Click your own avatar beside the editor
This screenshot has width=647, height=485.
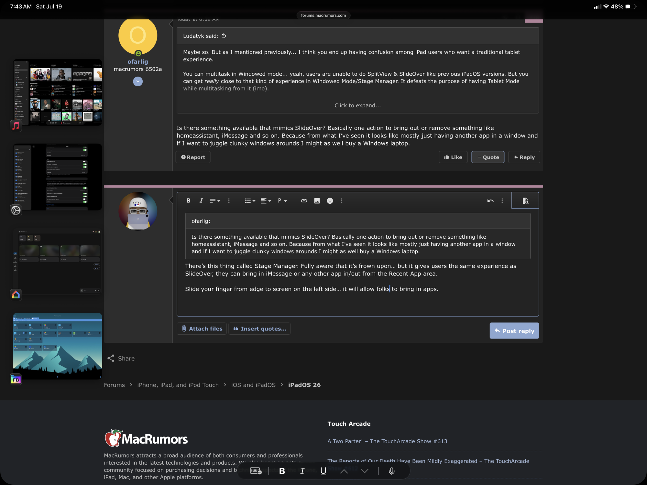pyautogui.click(x=138, y=211)
